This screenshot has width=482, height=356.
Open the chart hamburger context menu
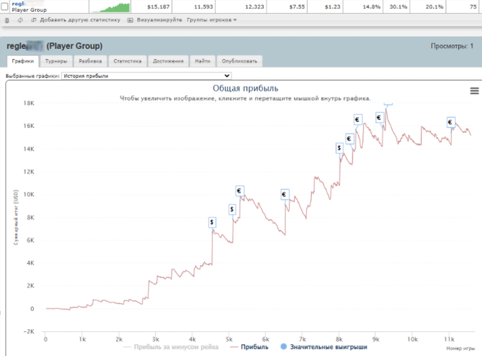click(474, 91)
